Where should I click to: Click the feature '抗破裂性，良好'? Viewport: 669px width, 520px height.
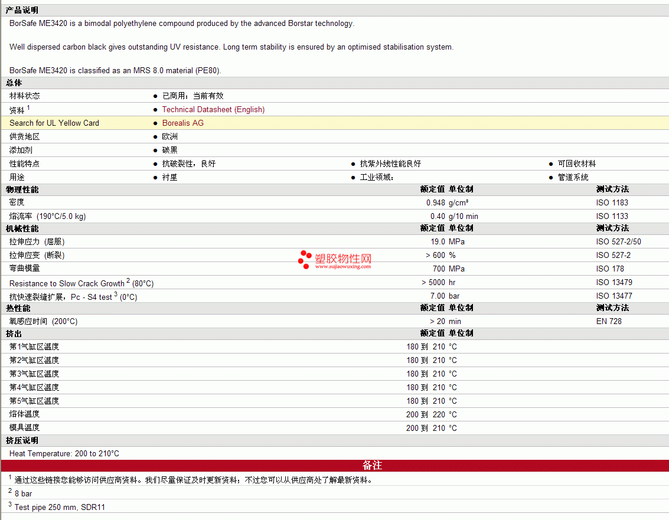click(189, 164)
